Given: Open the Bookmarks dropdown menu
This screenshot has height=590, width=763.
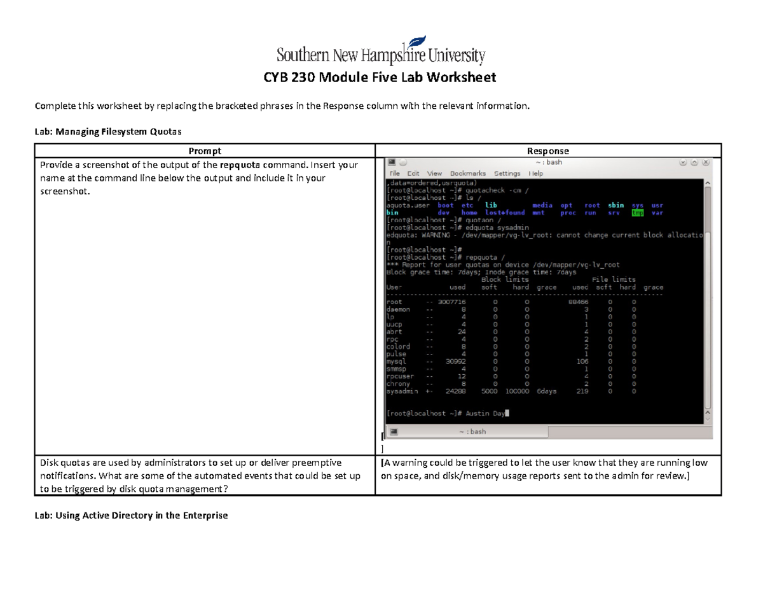Looking at the screenshot, I should [x=468, y=172].
